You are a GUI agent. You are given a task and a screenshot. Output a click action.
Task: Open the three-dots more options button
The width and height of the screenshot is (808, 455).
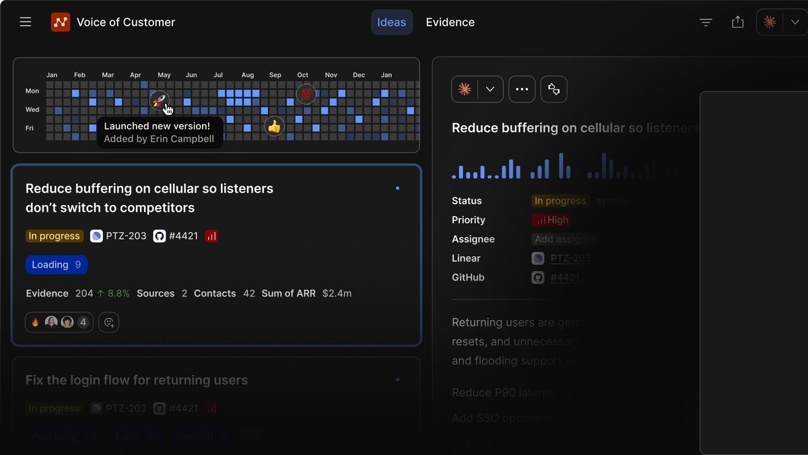click(522, 89)
